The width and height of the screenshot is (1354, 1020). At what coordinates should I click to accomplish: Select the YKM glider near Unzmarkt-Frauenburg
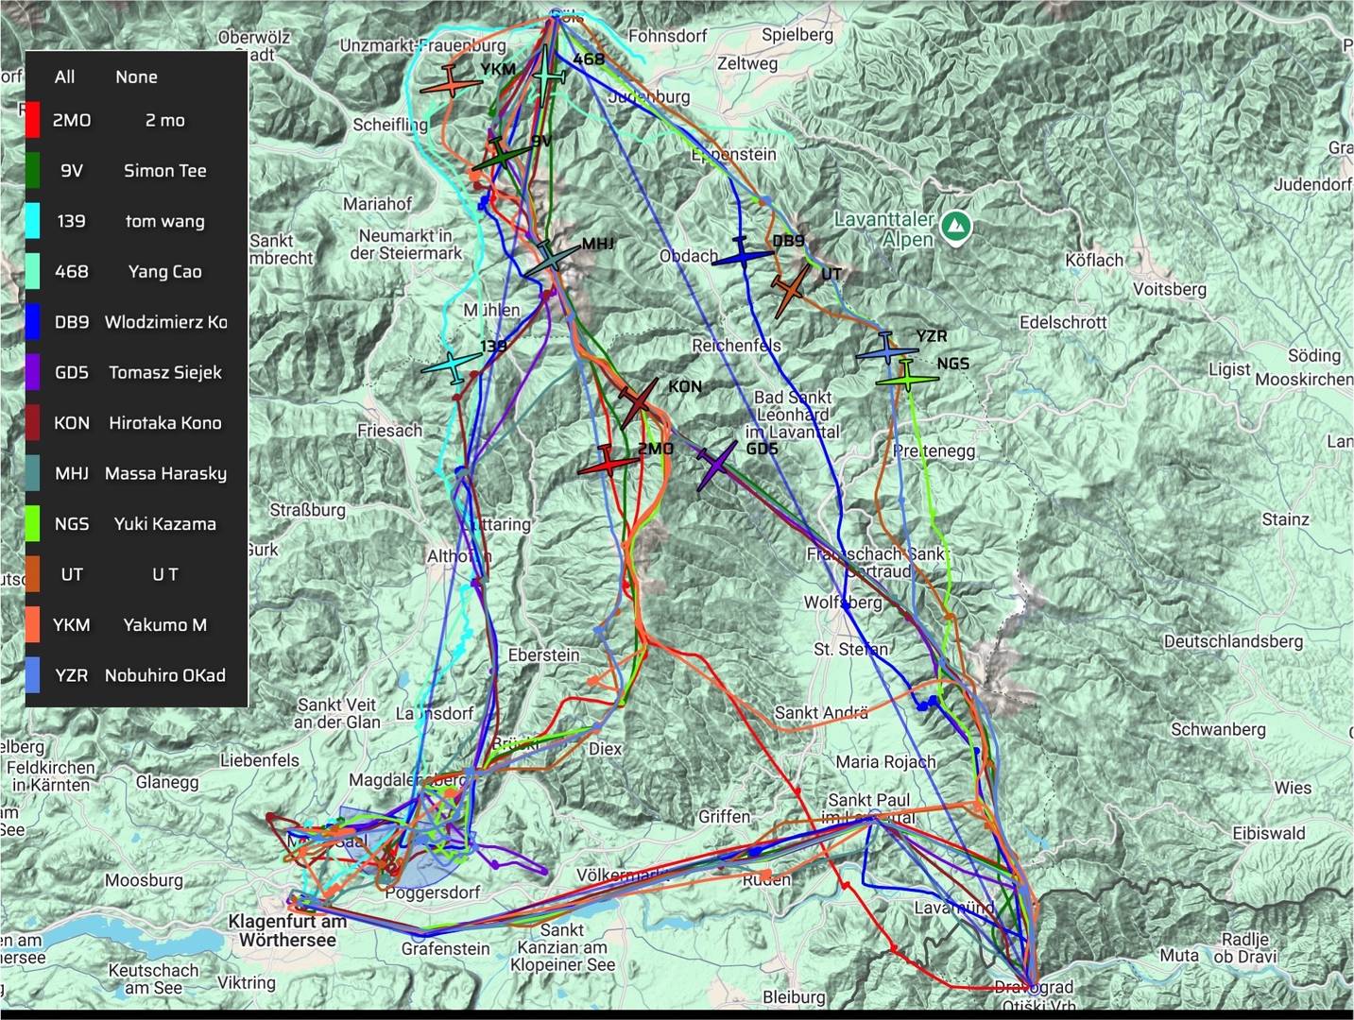coord(452,82)
